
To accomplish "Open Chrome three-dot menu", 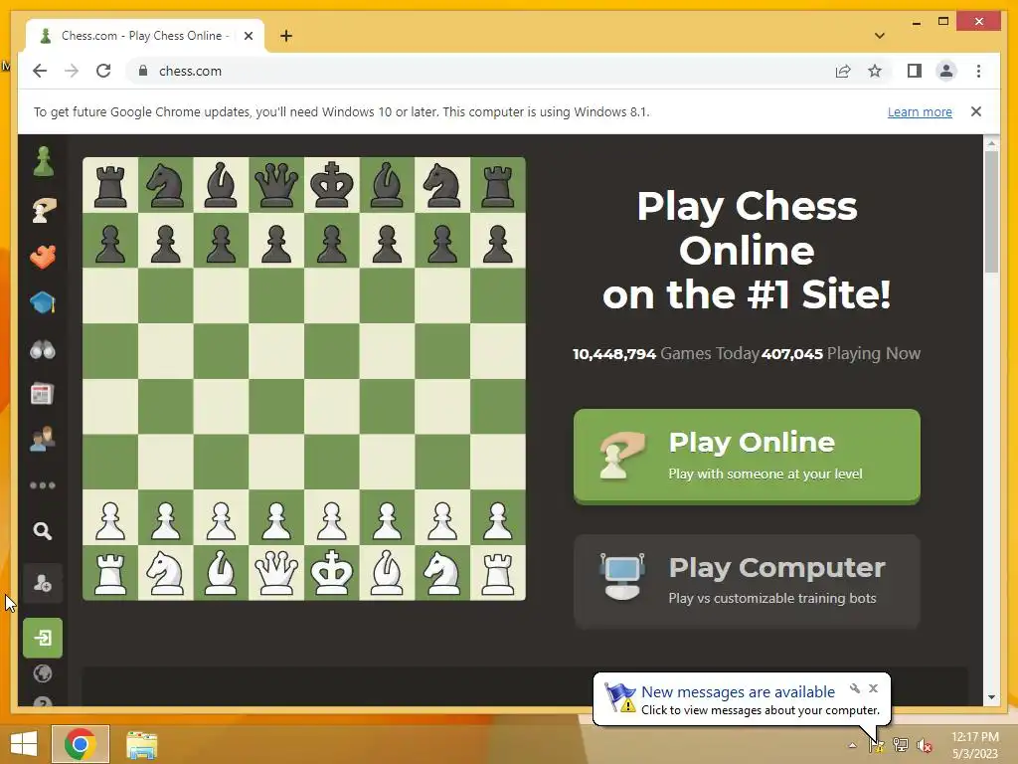I will click(978, 71).
